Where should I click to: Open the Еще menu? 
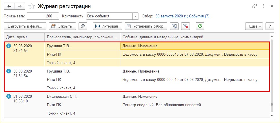(255, 26)
